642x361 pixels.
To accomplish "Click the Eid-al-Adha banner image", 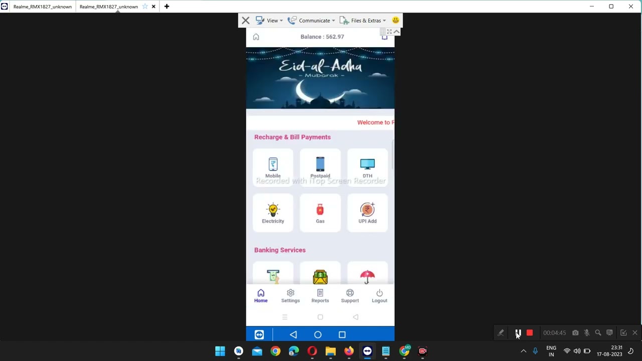I will [x=320, y=78].
